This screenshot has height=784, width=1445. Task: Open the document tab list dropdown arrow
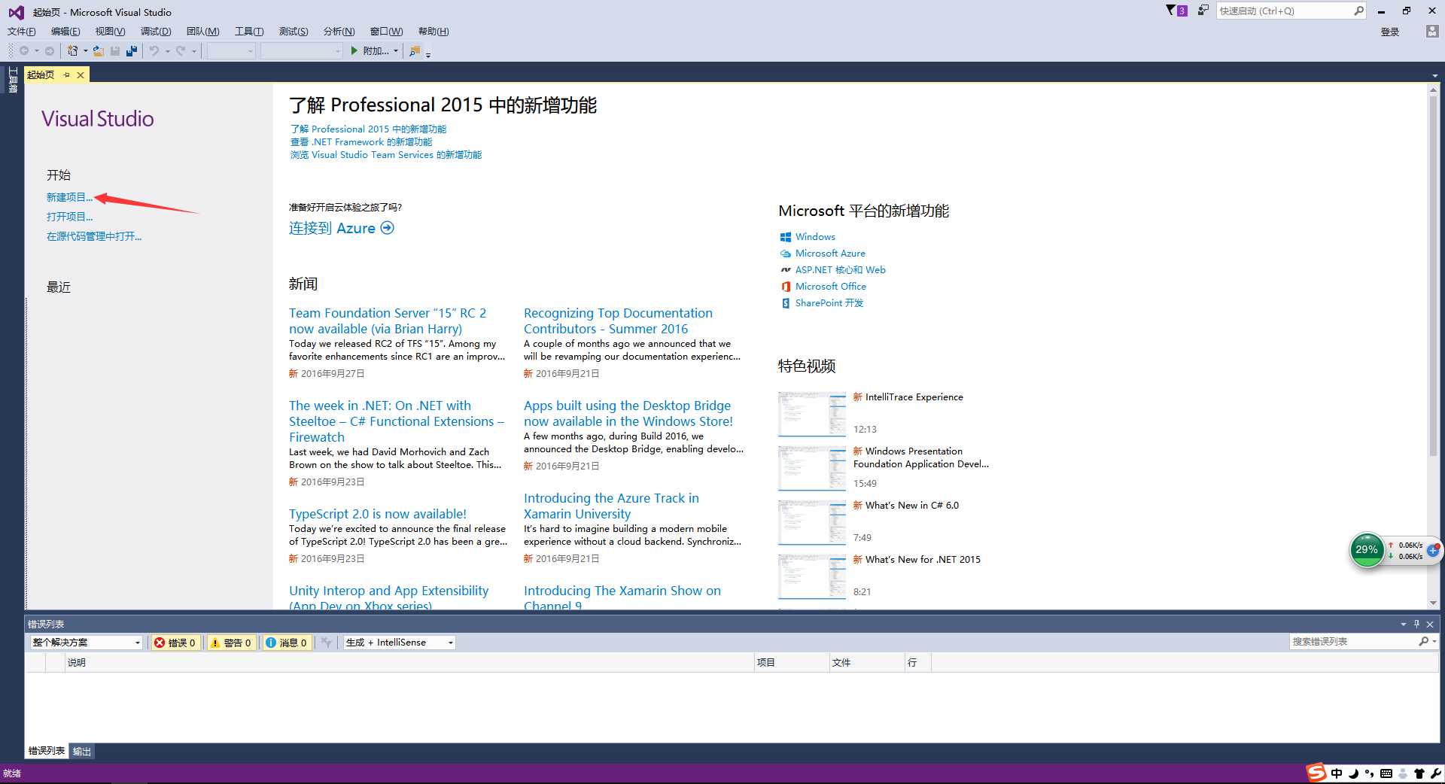1434,75
